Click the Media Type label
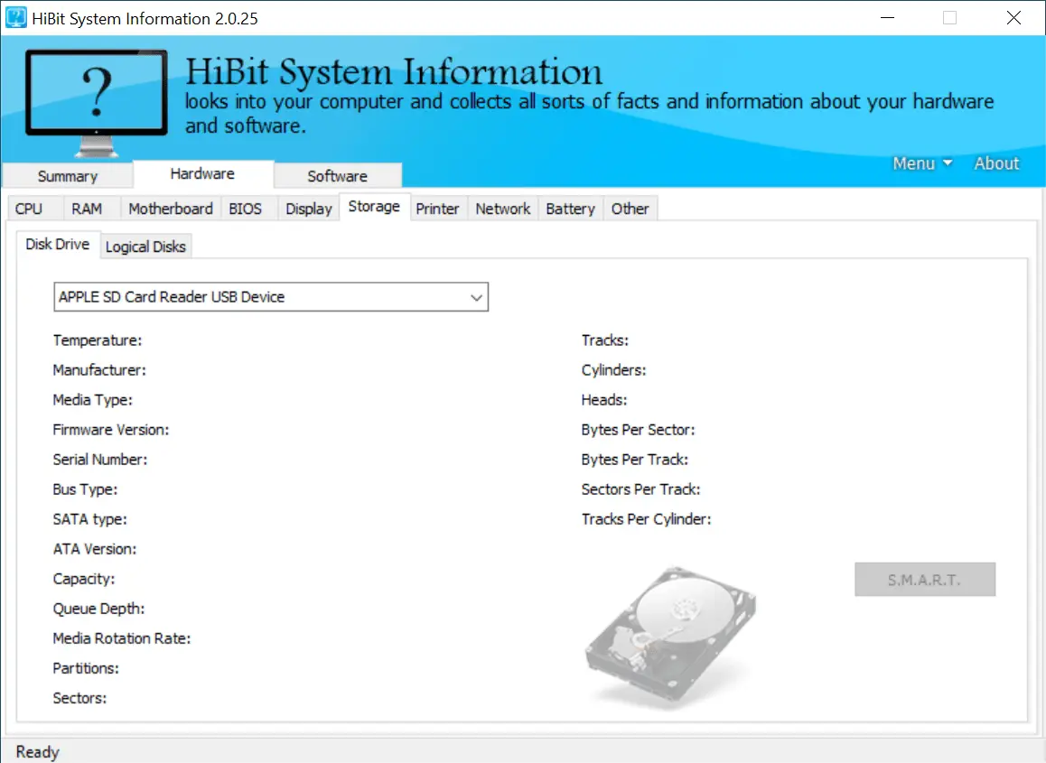 coord(93,400)
